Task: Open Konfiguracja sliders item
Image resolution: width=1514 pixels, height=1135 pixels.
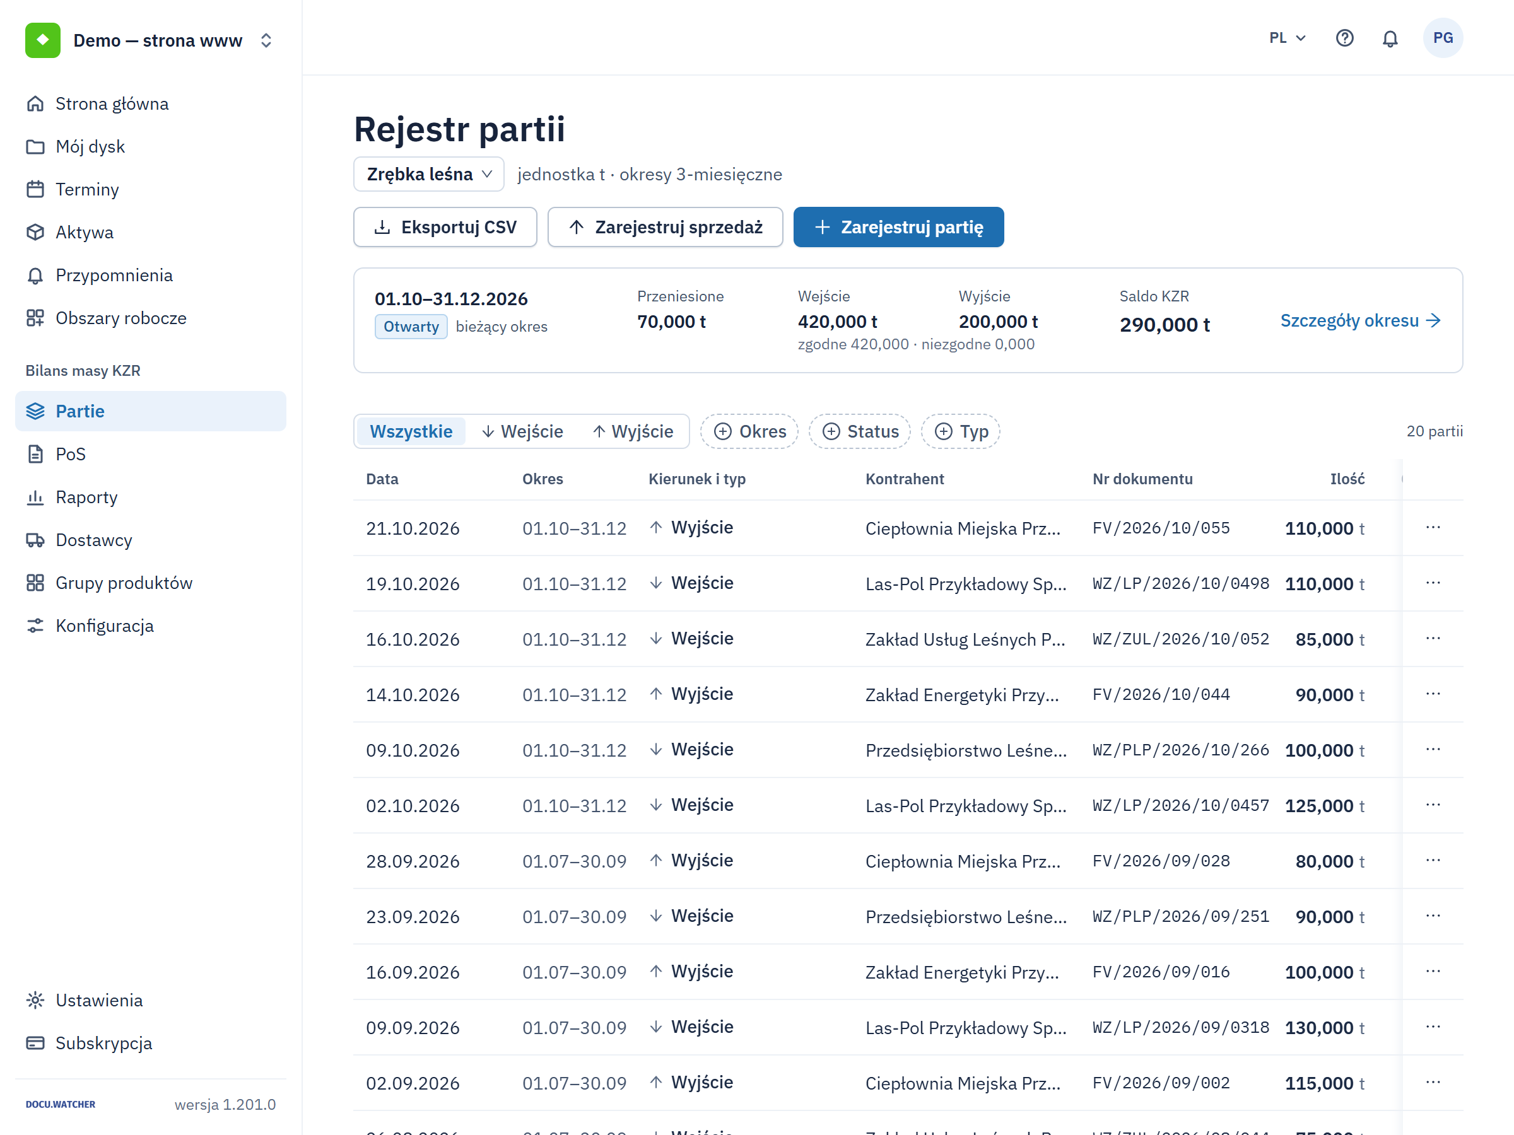Action: click(x=151, y=626)
